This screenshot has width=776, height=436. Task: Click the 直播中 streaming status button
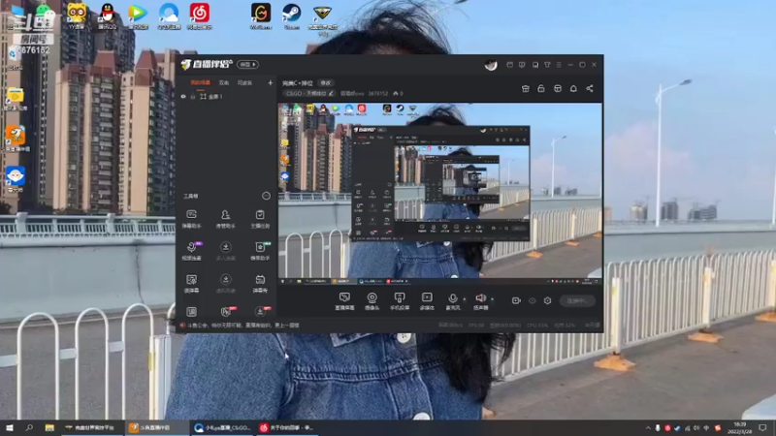coord(577,300)
